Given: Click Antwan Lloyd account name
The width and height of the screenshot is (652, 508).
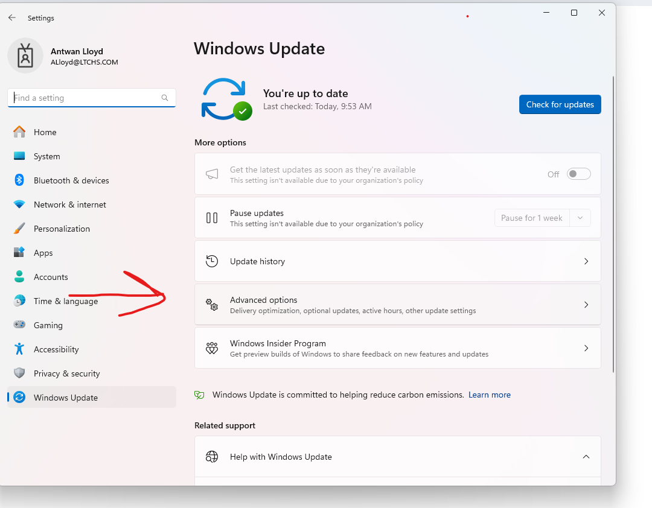Looking at the screenshot, I should [77, 51].
